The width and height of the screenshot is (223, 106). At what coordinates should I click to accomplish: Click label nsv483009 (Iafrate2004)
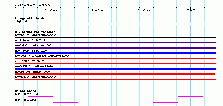coord(32,51)
